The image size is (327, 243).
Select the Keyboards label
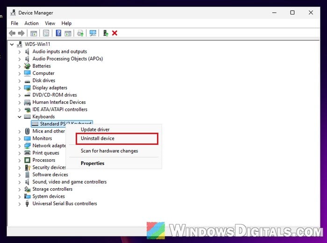click(x=43, y=117)
